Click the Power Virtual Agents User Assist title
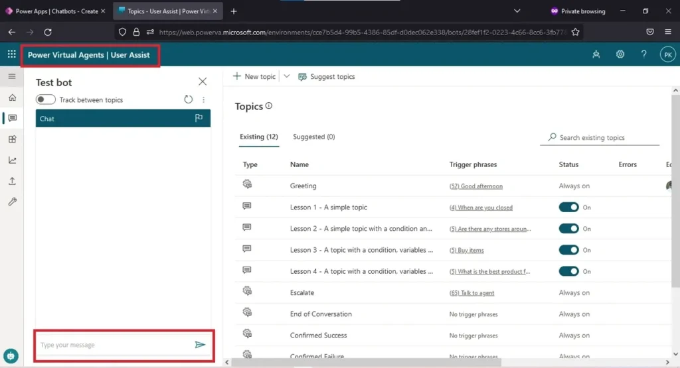Image resolution: width=680 pixels, height=368 pixels. pos(89,55)
